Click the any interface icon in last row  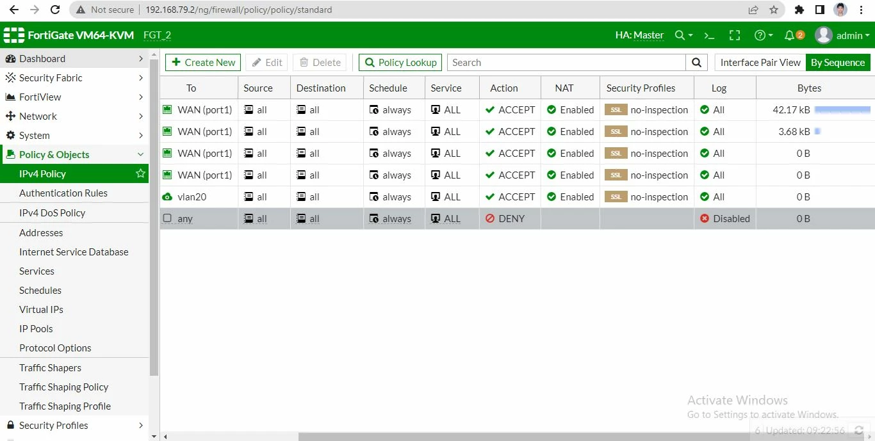167,218
